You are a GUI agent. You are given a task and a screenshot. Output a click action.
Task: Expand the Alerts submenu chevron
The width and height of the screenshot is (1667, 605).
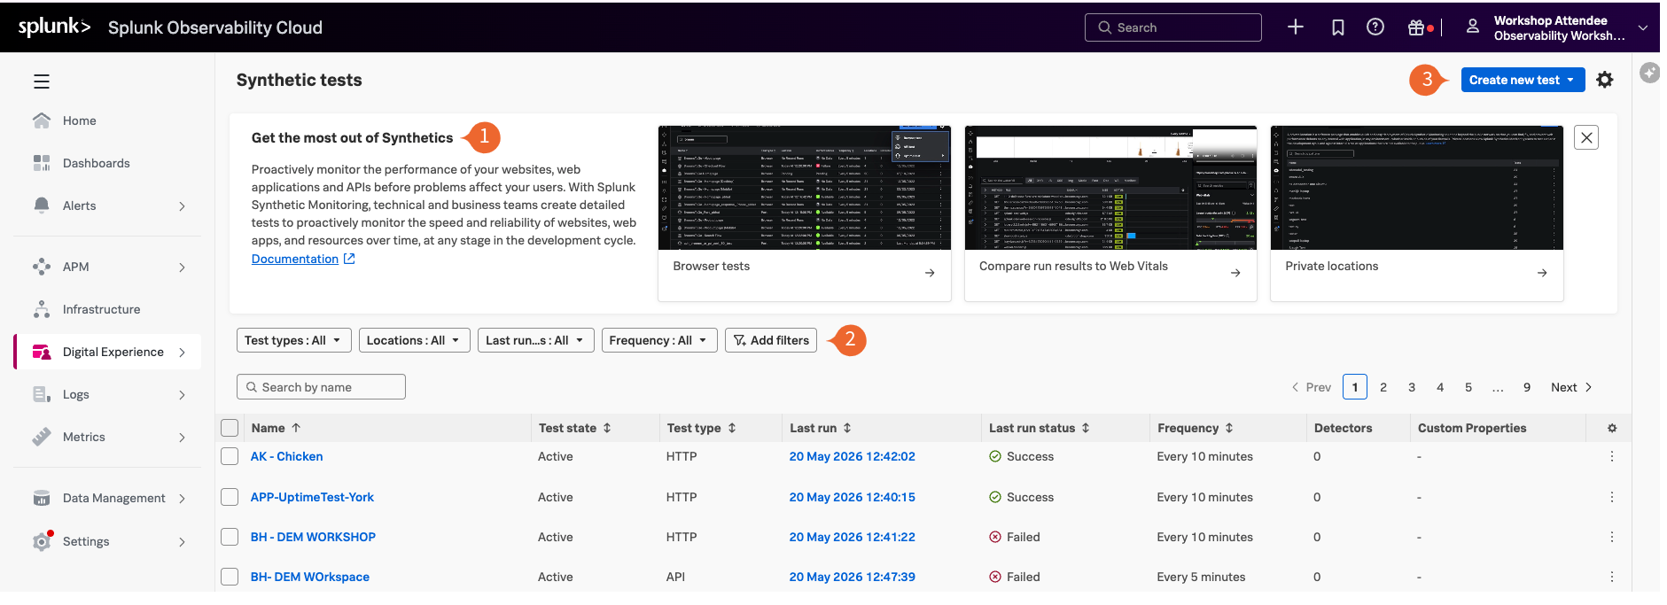coord(182,206)
